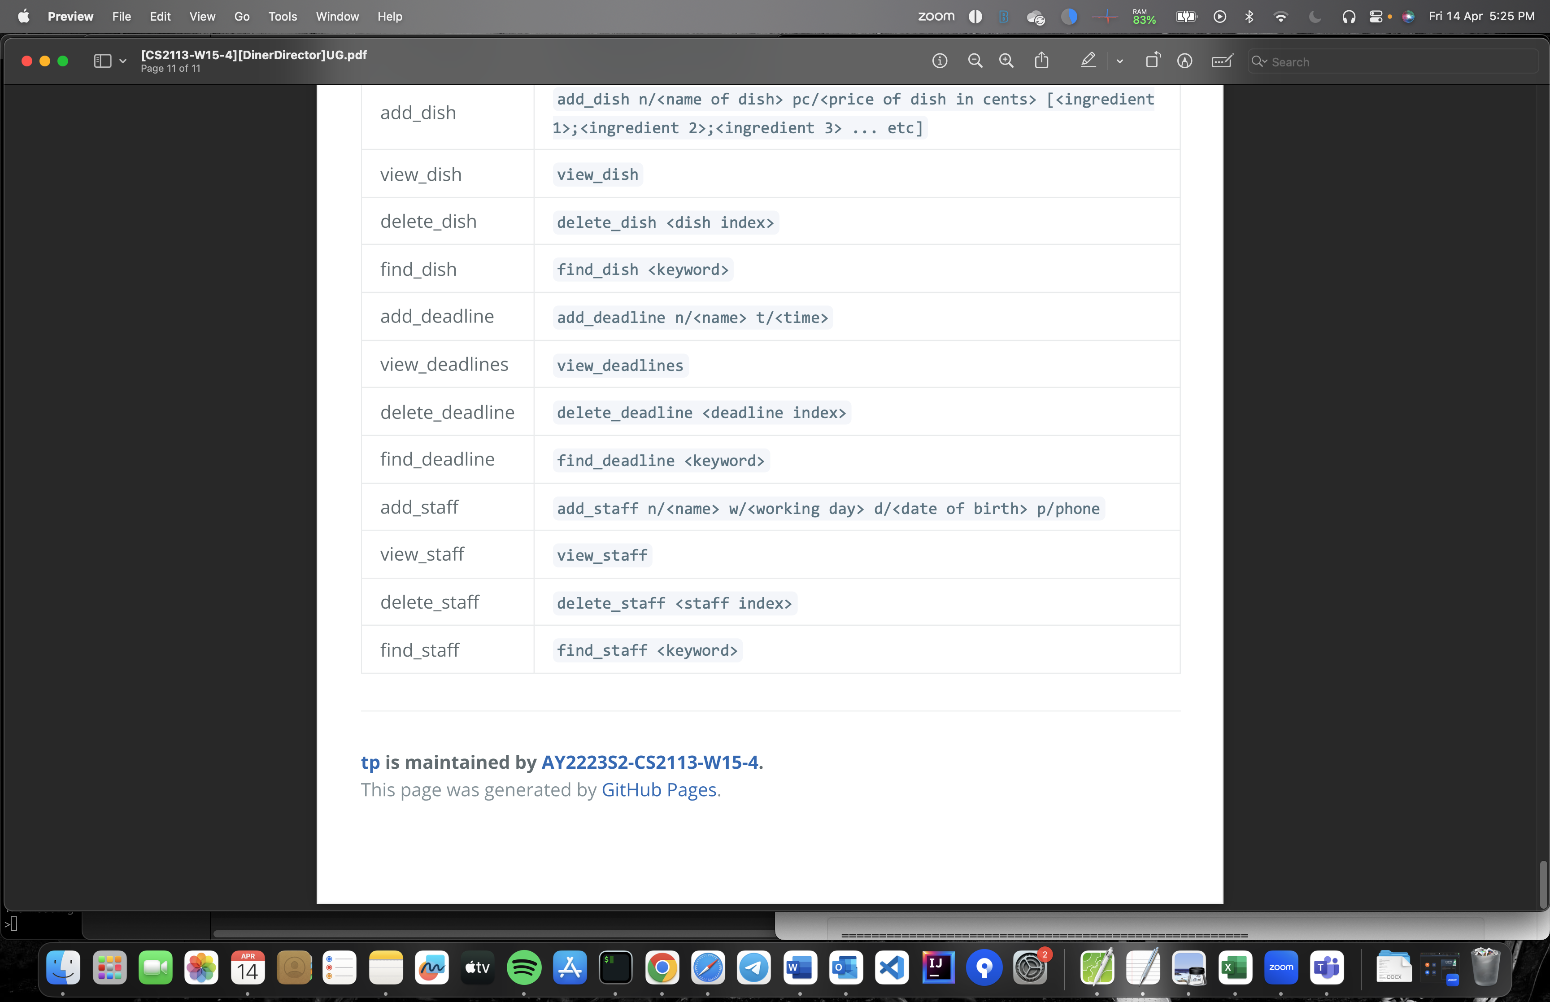Toggle Do Not Disturb moon icon
Viewport: 1550px width, 1002px height.
coord(1315,17)
